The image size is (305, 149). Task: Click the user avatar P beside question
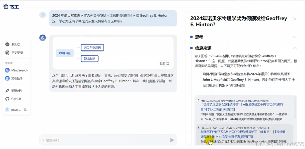click(42, 15)
